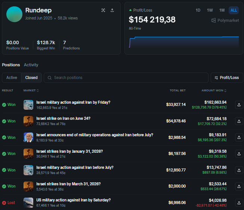The height and width of the screenshot is (210, 244).
Task: Select the ALL profit/loss range
Action: click(x=234, y=10)
